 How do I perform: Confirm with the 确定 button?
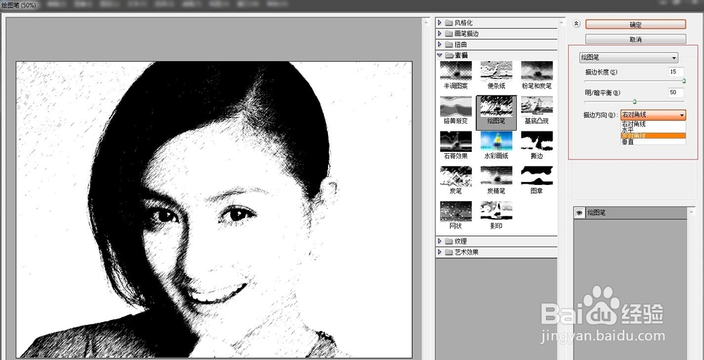tap(635, 24)
